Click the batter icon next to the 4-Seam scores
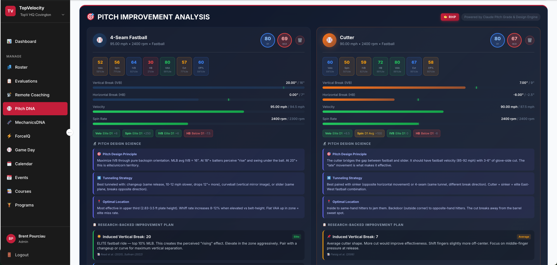Image resolution: width=557 pixels, height=265 pixels. 300,40
